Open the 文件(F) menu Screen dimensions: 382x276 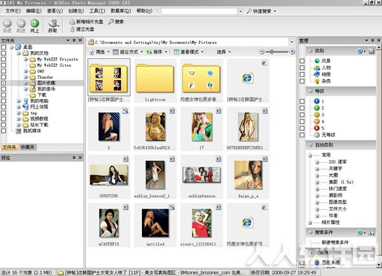(13, 11)
